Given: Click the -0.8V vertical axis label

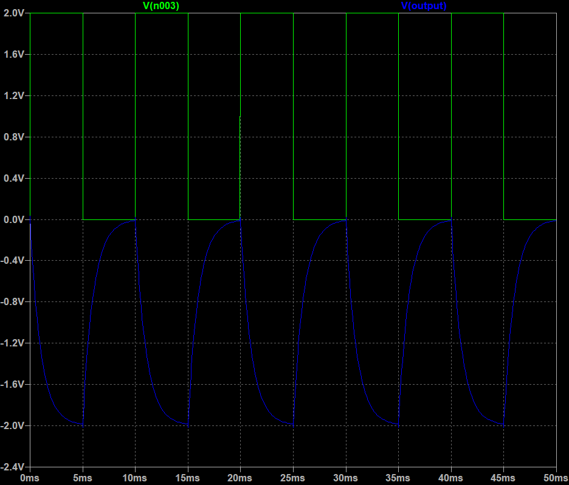Looking at the screenshot, I should click(x=12, y=302).
